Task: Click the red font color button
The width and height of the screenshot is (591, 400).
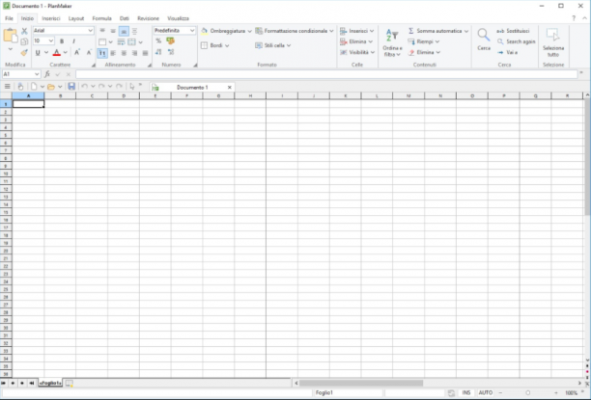Action: pos(57,53)
